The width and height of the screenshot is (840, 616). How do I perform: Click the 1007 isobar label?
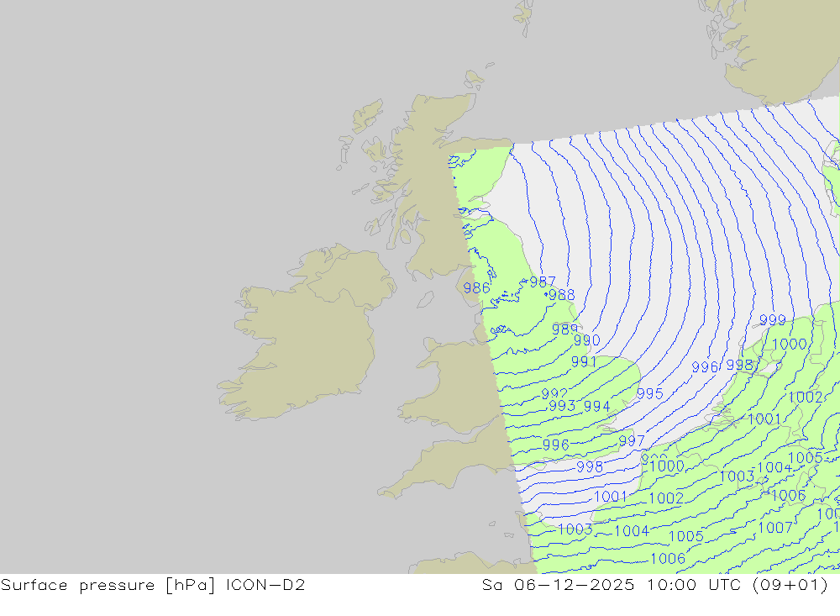coord(775,528)
